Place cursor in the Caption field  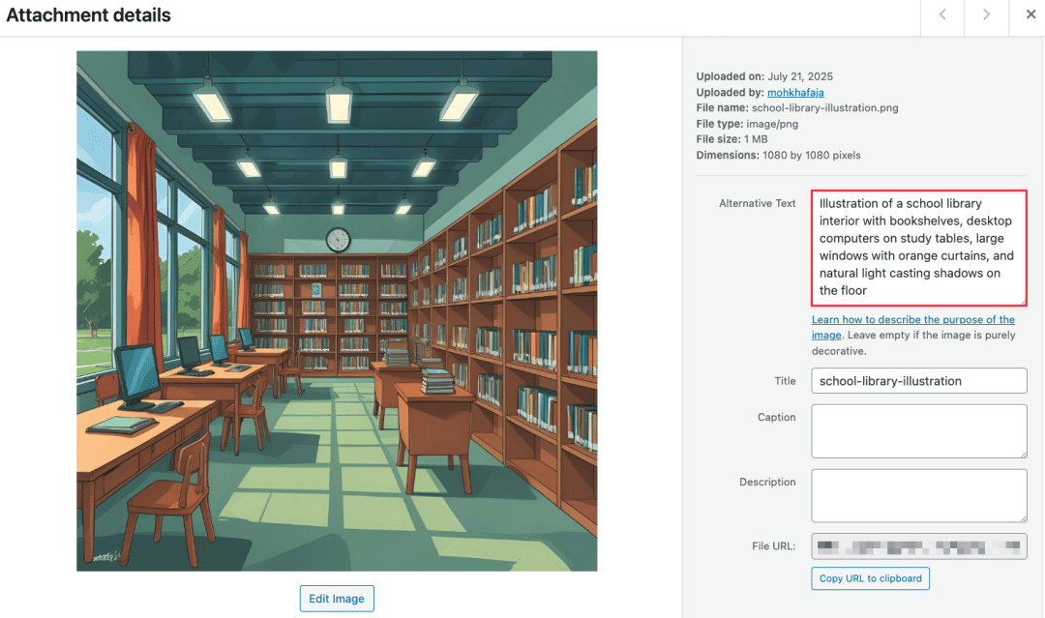(917, 430)
